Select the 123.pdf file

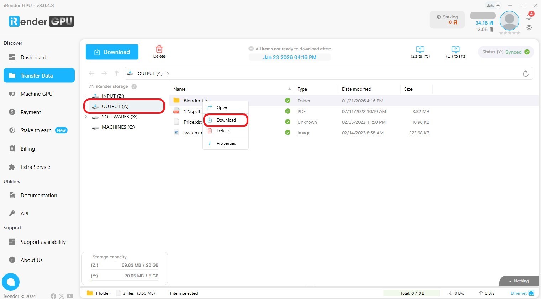click(x=192, y=111)
